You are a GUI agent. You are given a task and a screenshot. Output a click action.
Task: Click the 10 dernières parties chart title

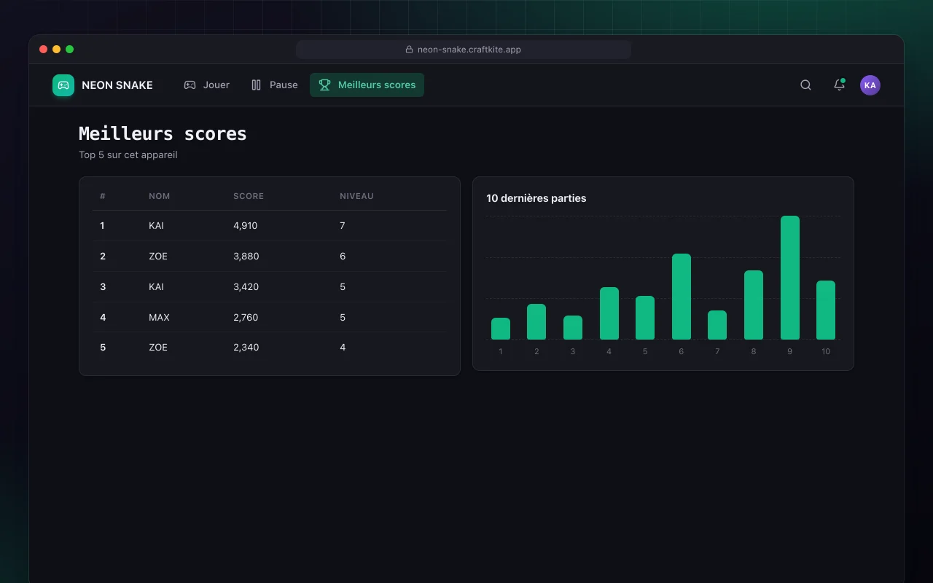pyautogui.click(x=536, y=198)
